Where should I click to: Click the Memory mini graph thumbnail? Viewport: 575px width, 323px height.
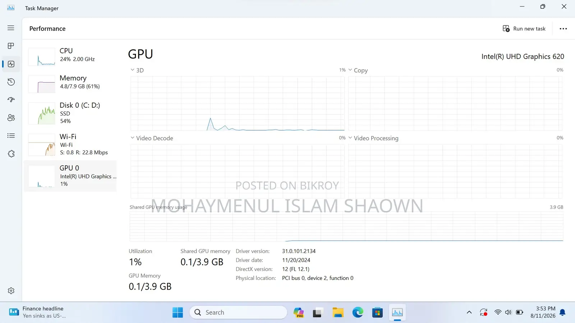click(42, 84)
